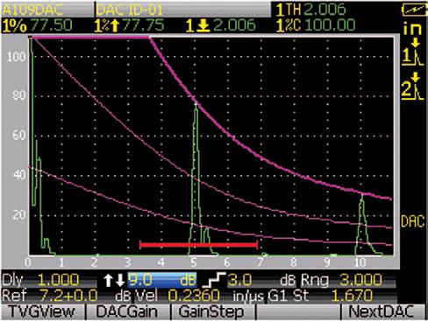Viewport: 428px width, 321px height.
Task: Select the battery status icon
Action: (415, 10)
